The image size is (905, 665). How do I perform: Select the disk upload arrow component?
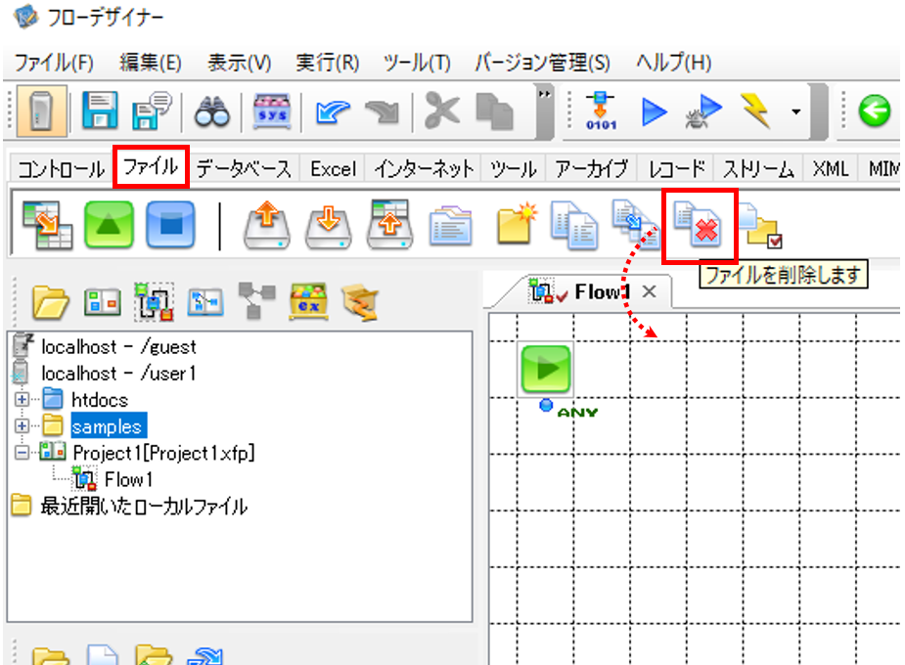(267, 225)
